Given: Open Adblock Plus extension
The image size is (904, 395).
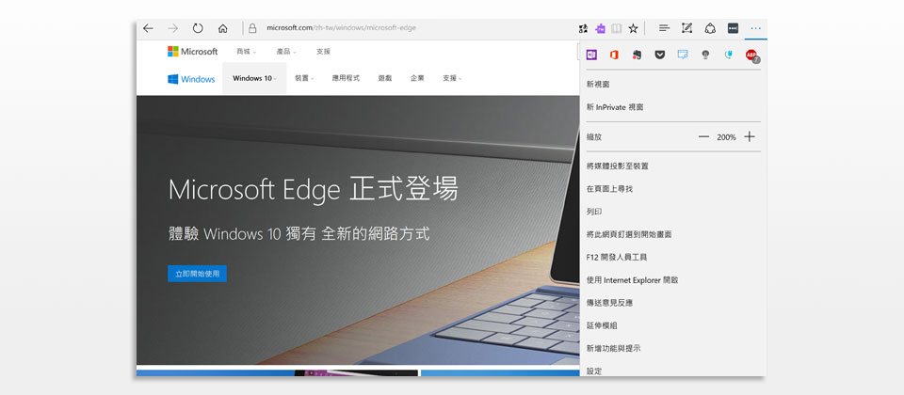Looking at the screenshot, I should click(x=751, y=55).
